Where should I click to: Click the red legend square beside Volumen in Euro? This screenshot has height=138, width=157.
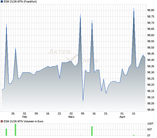pyautogui.click(x=2, y=121)
